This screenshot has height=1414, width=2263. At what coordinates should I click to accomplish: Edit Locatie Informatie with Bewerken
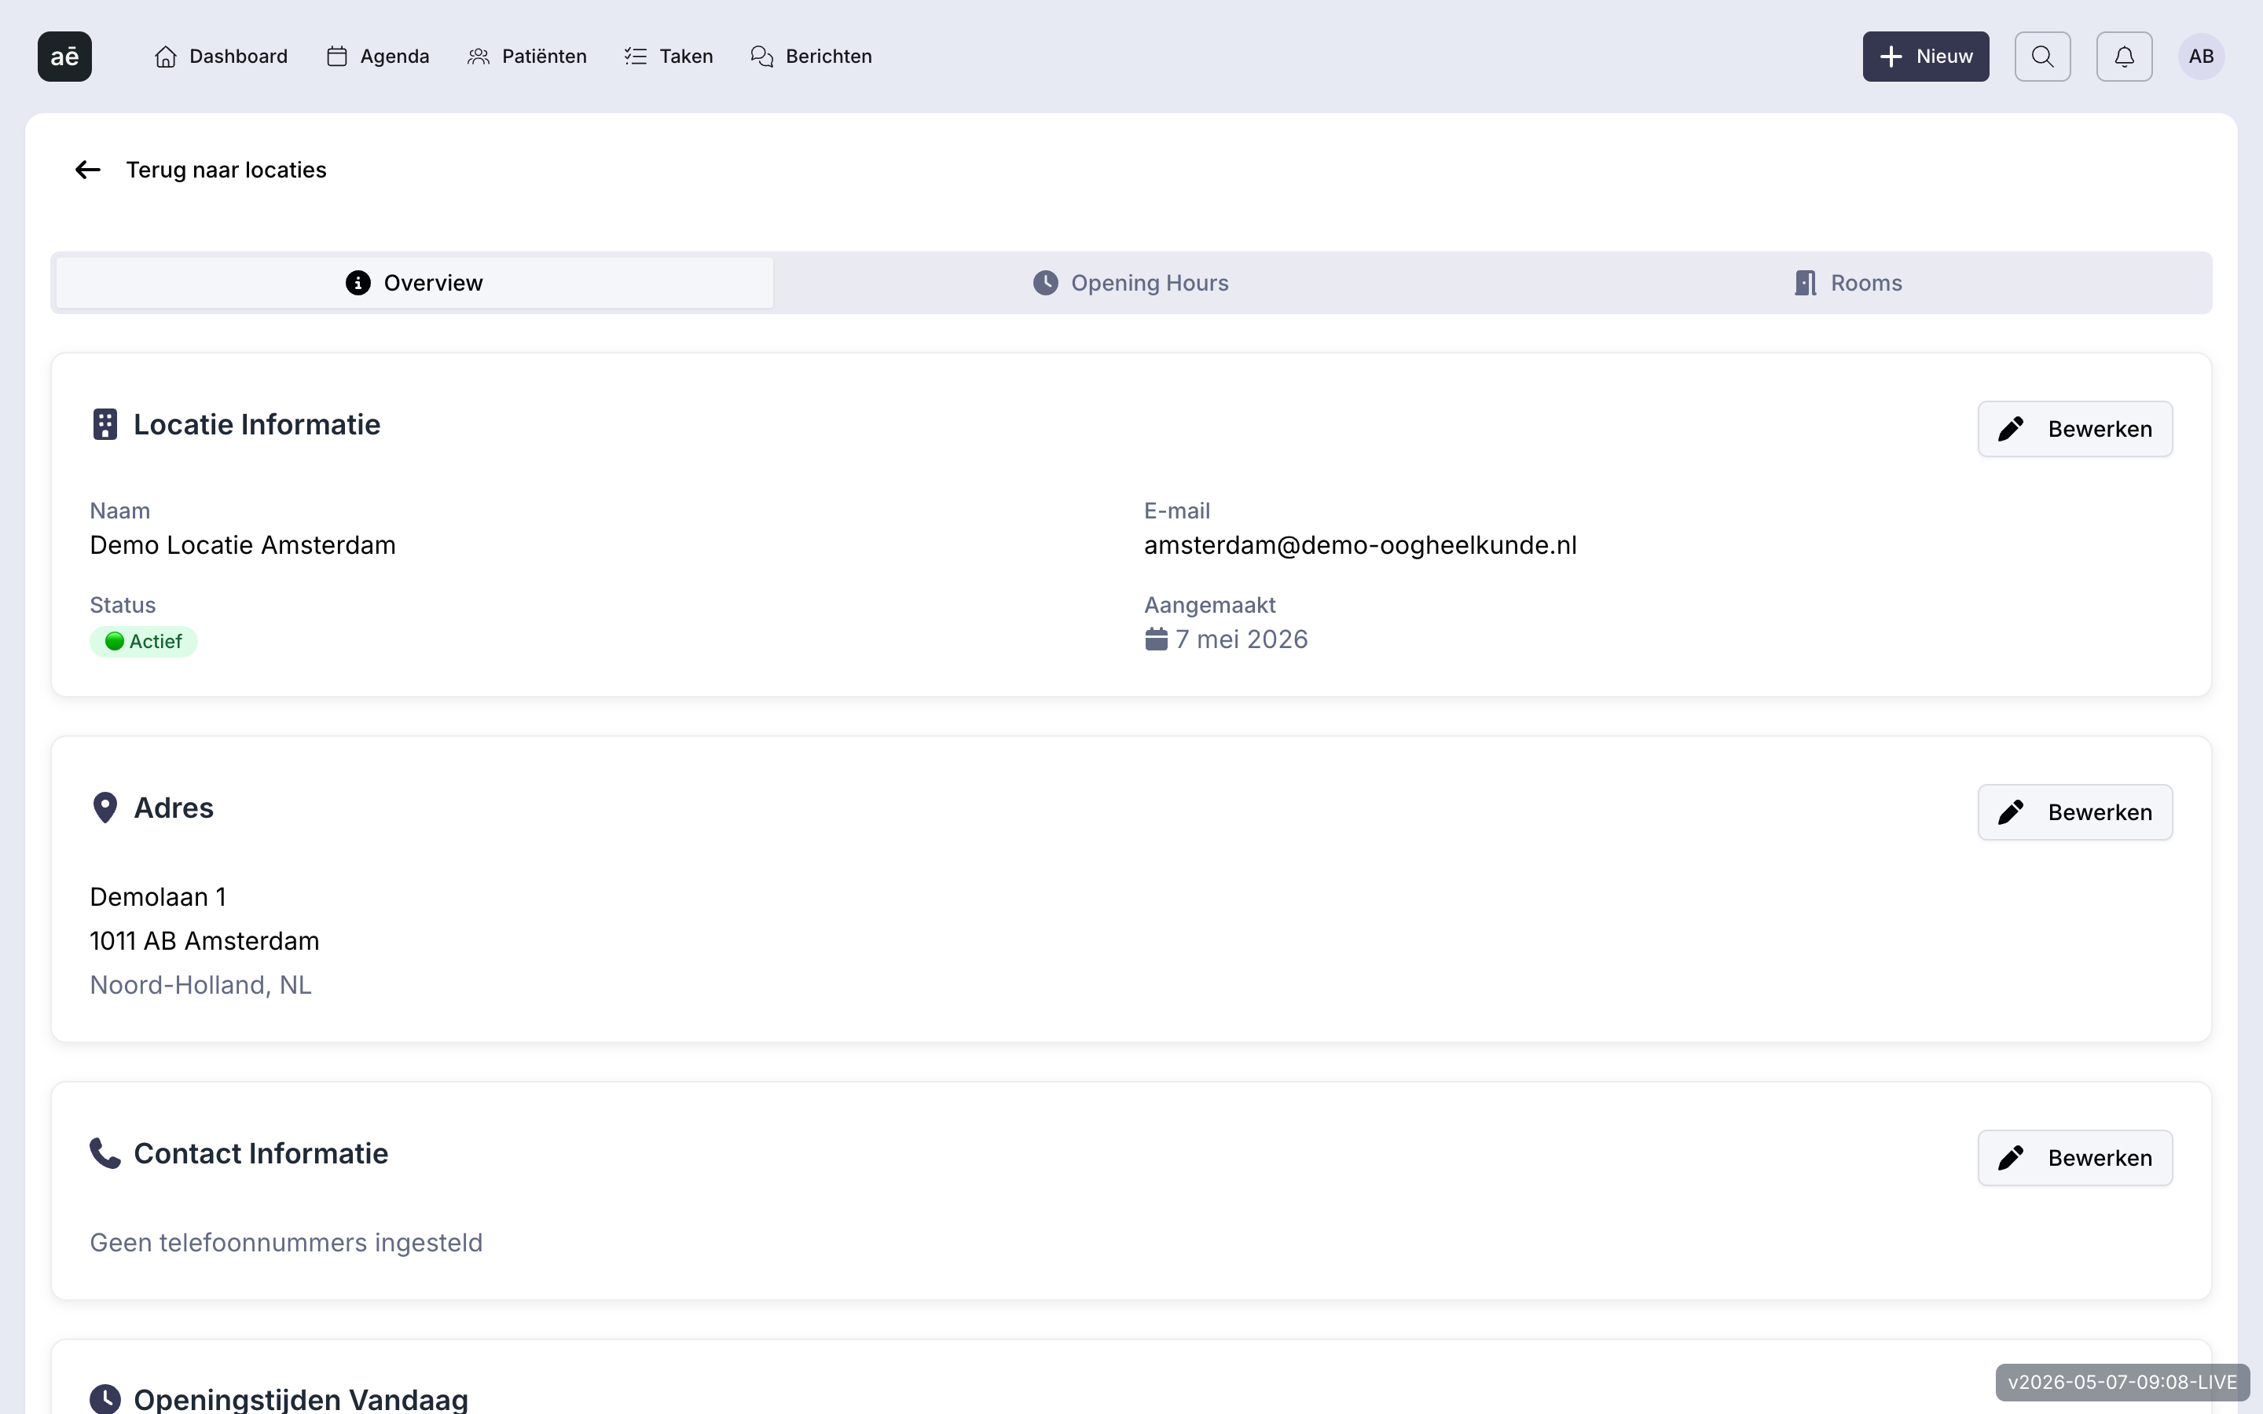tap(2075, 429)
